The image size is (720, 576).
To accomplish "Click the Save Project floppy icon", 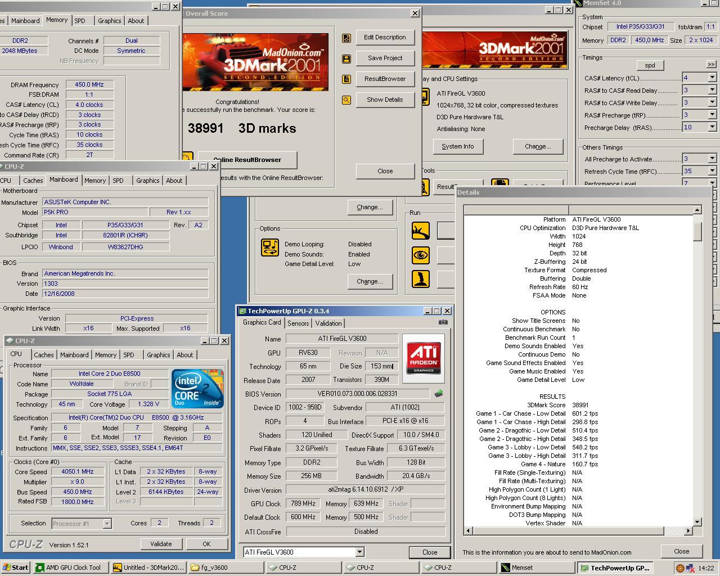I will click(346, 58).
